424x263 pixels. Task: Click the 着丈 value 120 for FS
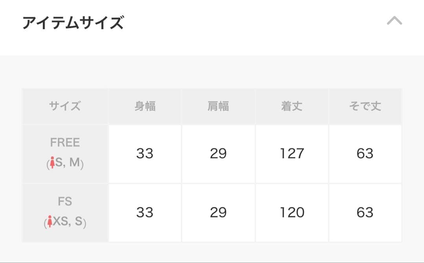click(x=292, y=212)
